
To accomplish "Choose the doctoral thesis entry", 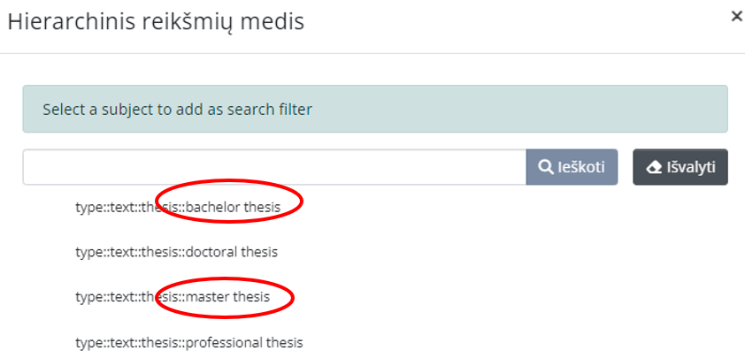I will coord(177,252).
